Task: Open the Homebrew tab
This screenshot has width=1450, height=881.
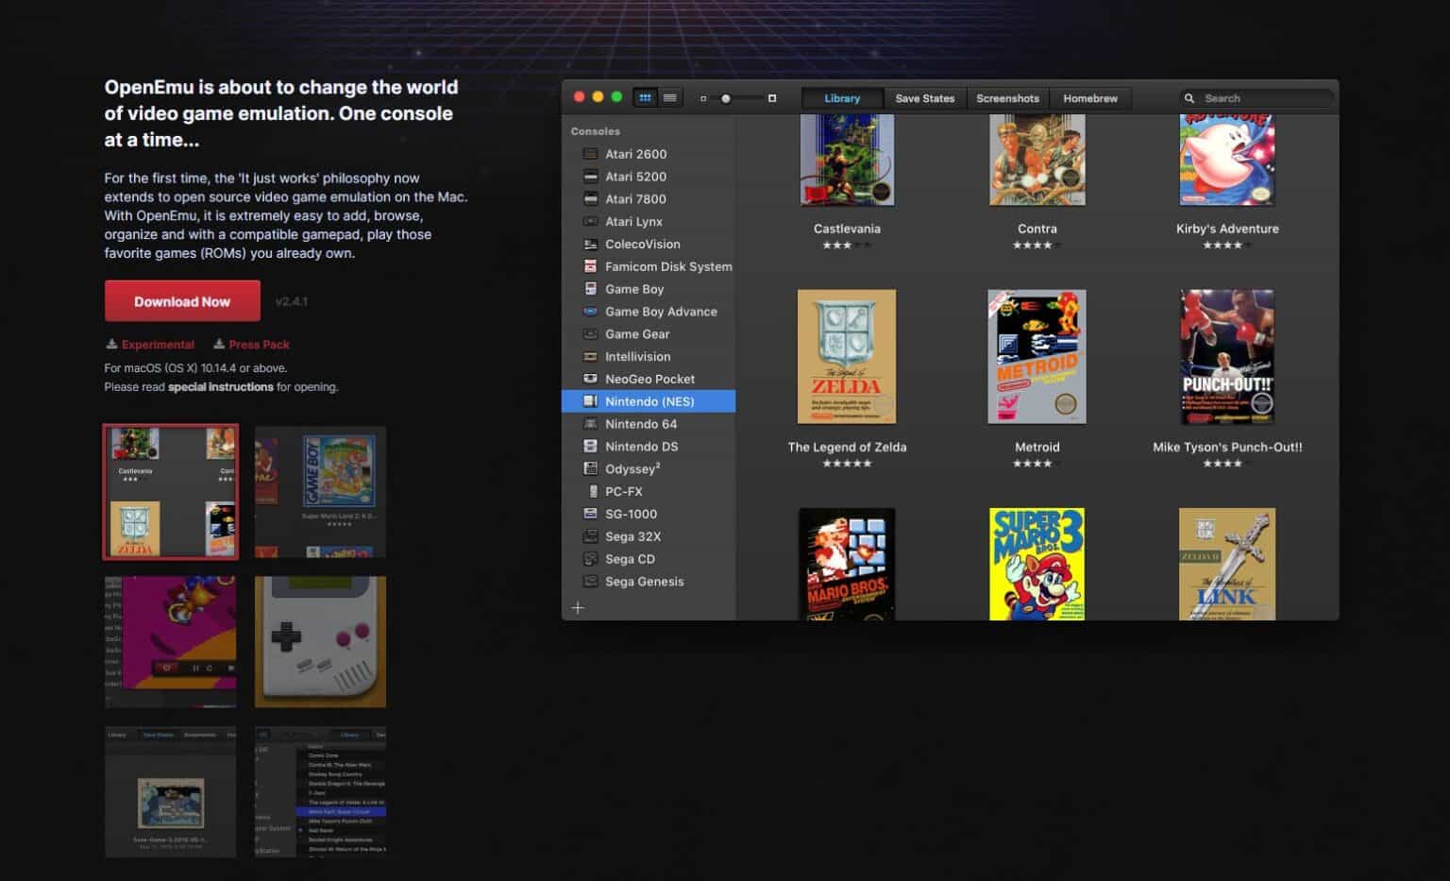Action: [x=1090, y=98]
